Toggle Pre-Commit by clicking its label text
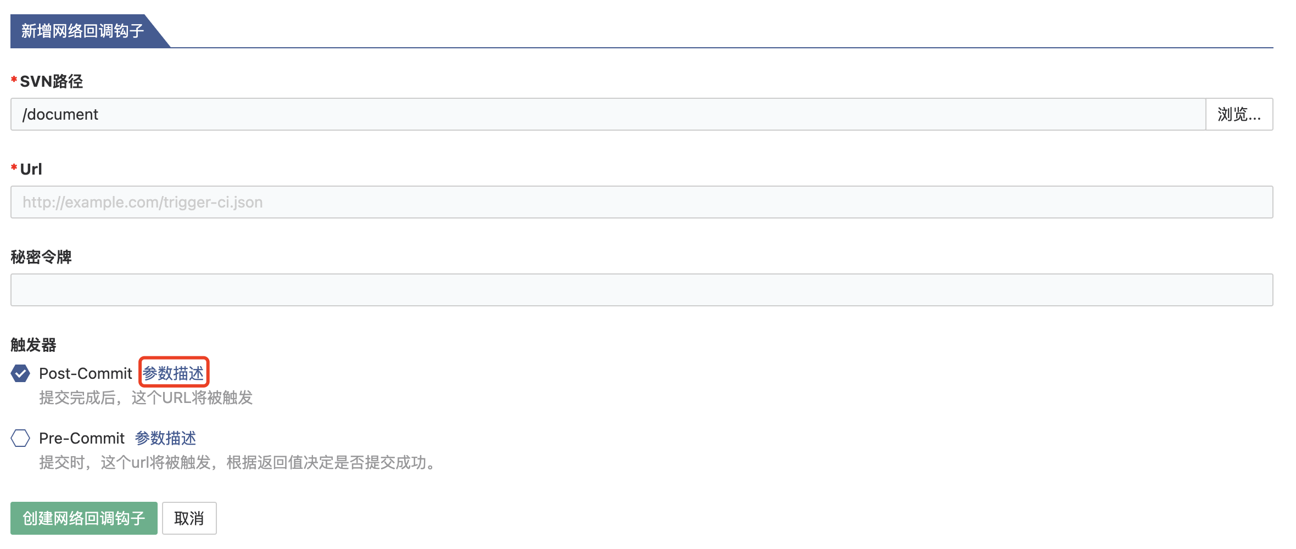The image size is (1296, 549). click(x=82, y=438)
